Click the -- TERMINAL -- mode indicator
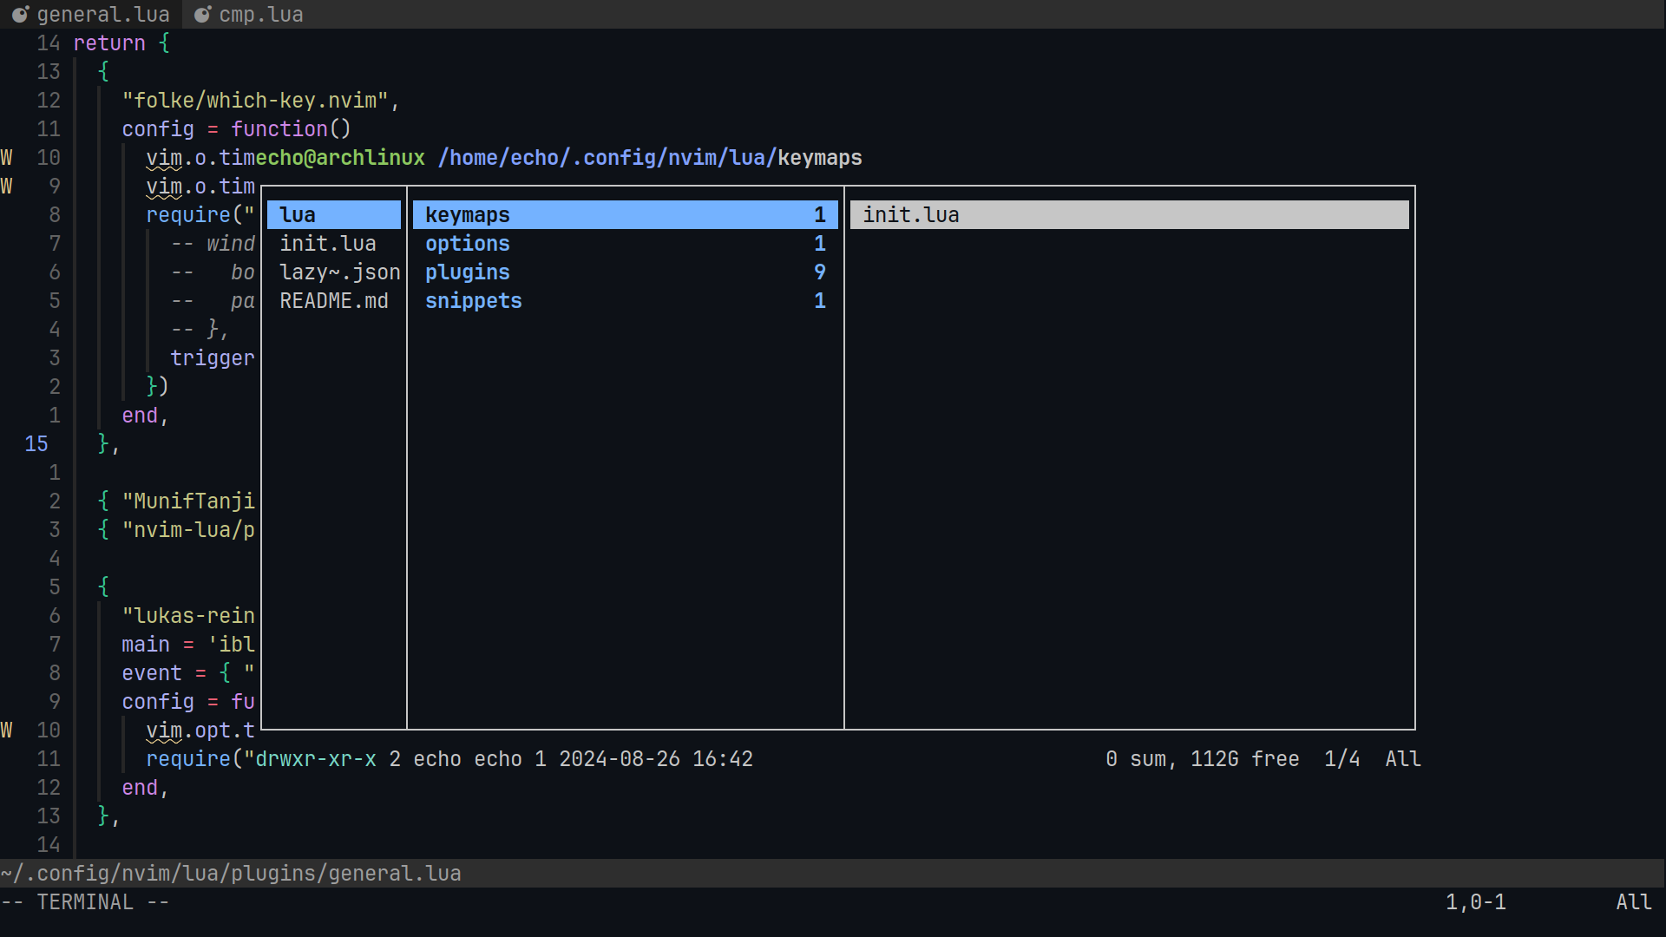1666x937 pixels. [x=85, y=902]
